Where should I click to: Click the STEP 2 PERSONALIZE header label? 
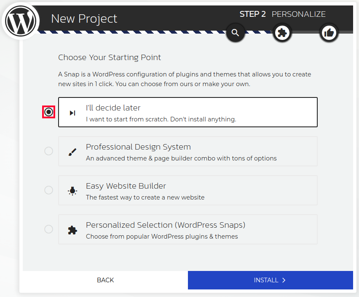[x=282, y=14]
